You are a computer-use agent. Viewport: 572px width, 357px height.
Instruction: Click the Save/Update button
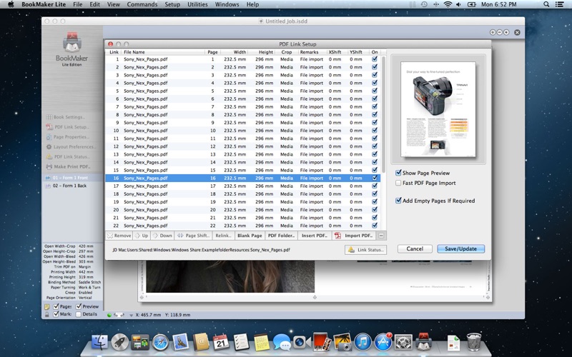[x=460, y=249]
